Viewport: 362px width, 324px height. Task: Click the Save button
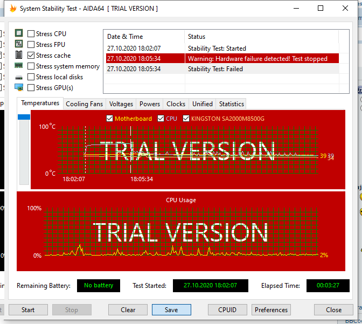tap(171, 309)
